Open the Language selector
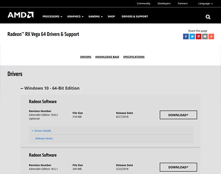The height and width of the screenshot is (174, 221). (x=205, y=3)
